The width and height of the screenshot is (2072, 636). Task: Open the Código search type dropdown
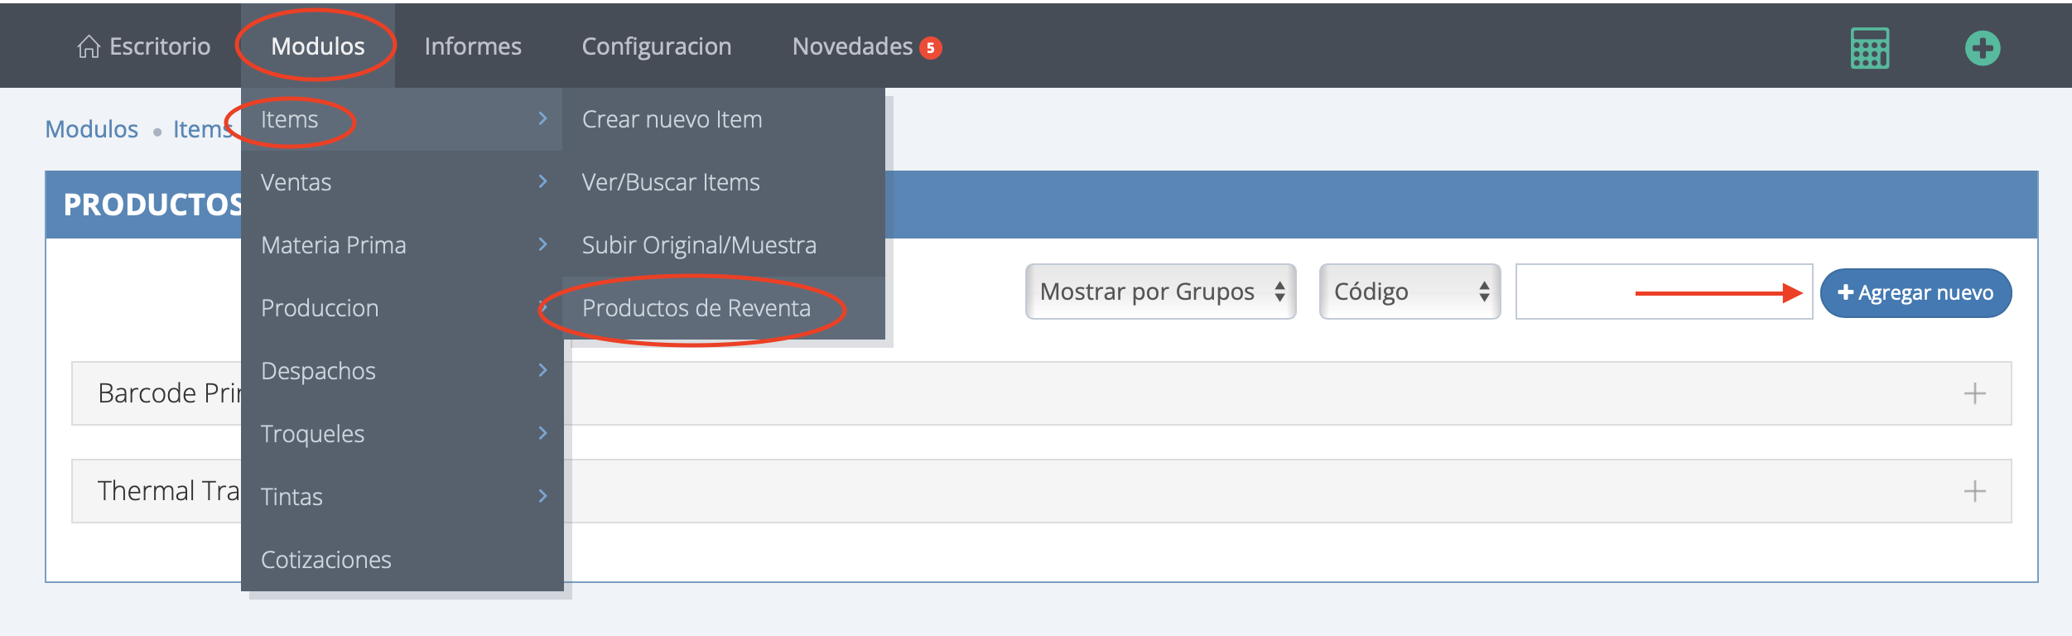(x=1409, y=291)
